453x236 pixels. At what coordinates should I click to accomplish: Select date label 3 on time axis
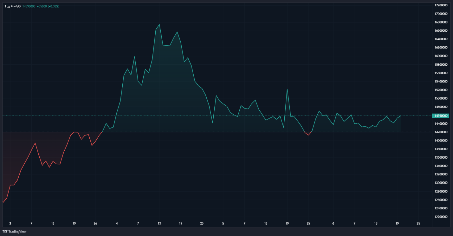pyautogui.click(x=10, y=224)
